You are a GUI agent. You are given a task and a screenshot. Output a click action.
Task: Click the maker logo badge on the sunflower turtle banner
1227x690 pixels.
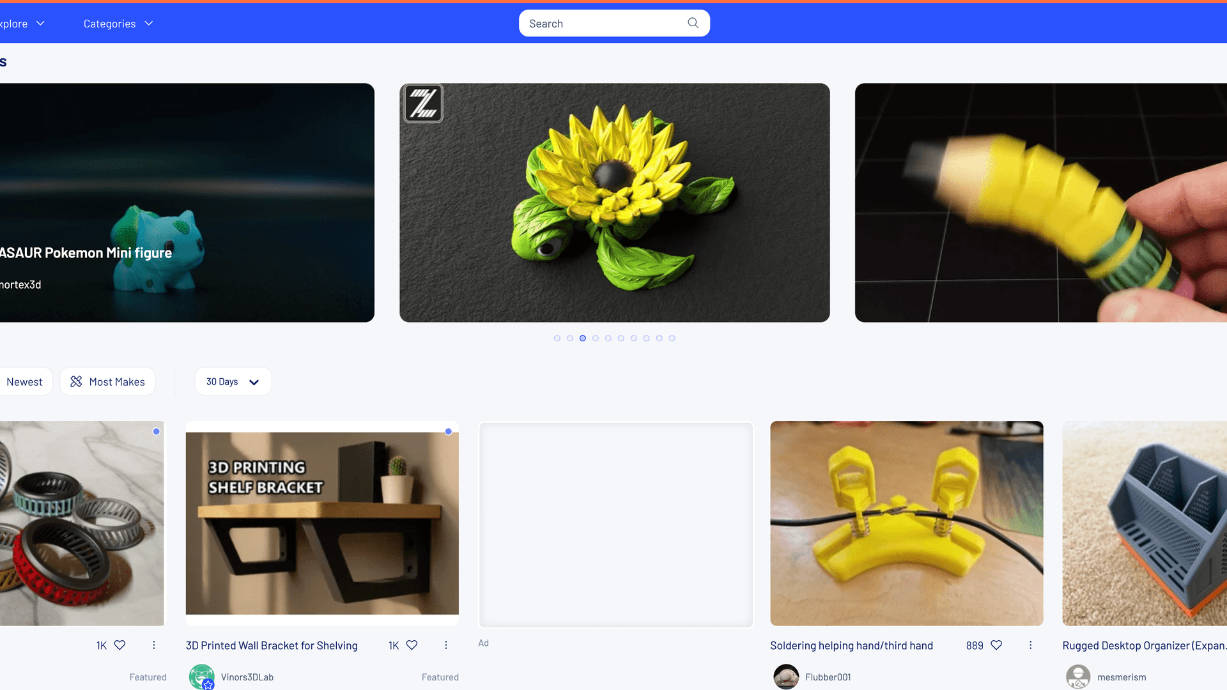click(423, 103)
